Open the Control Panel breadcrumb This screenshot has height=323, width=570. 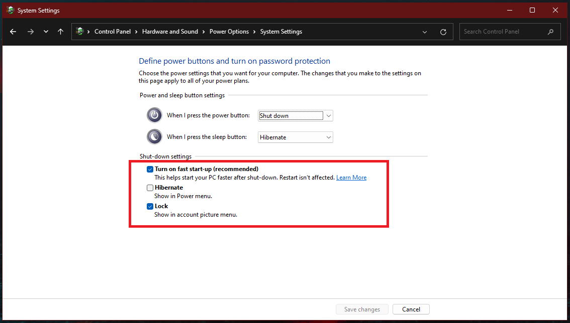[x=112, y=32]
